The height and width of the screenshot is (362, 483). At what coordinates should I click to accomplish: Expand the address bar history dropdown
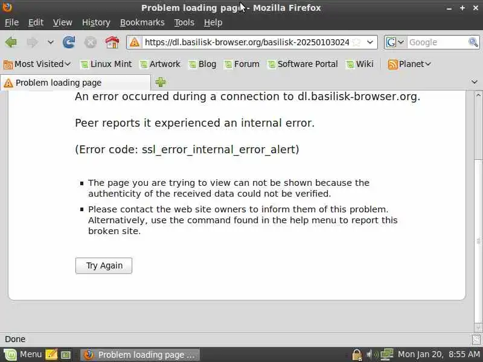pos(370,42)
